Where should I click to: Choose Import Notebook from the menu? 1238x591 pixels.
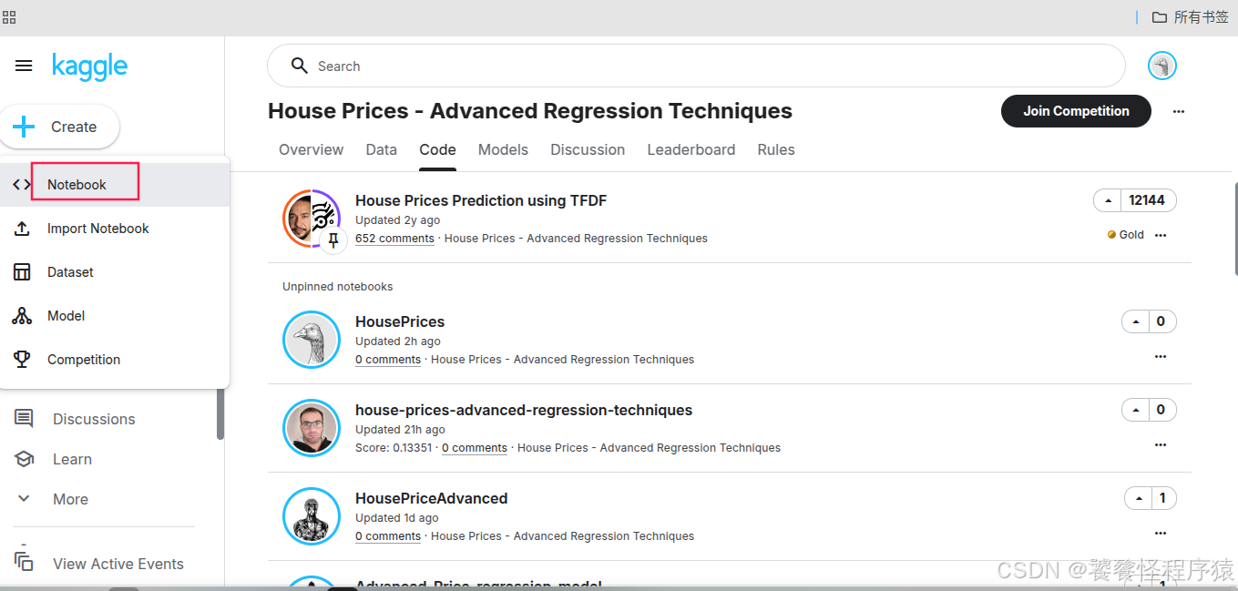point(115,229)
